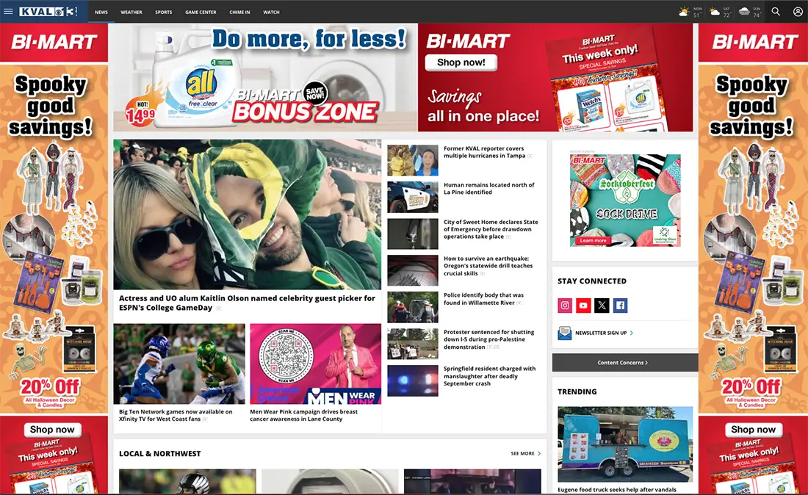The width and height of the screenshot is (808, 495).
Task: Click the Willamette River rescue crew thumbnail
Action: [x=413, y=308]
